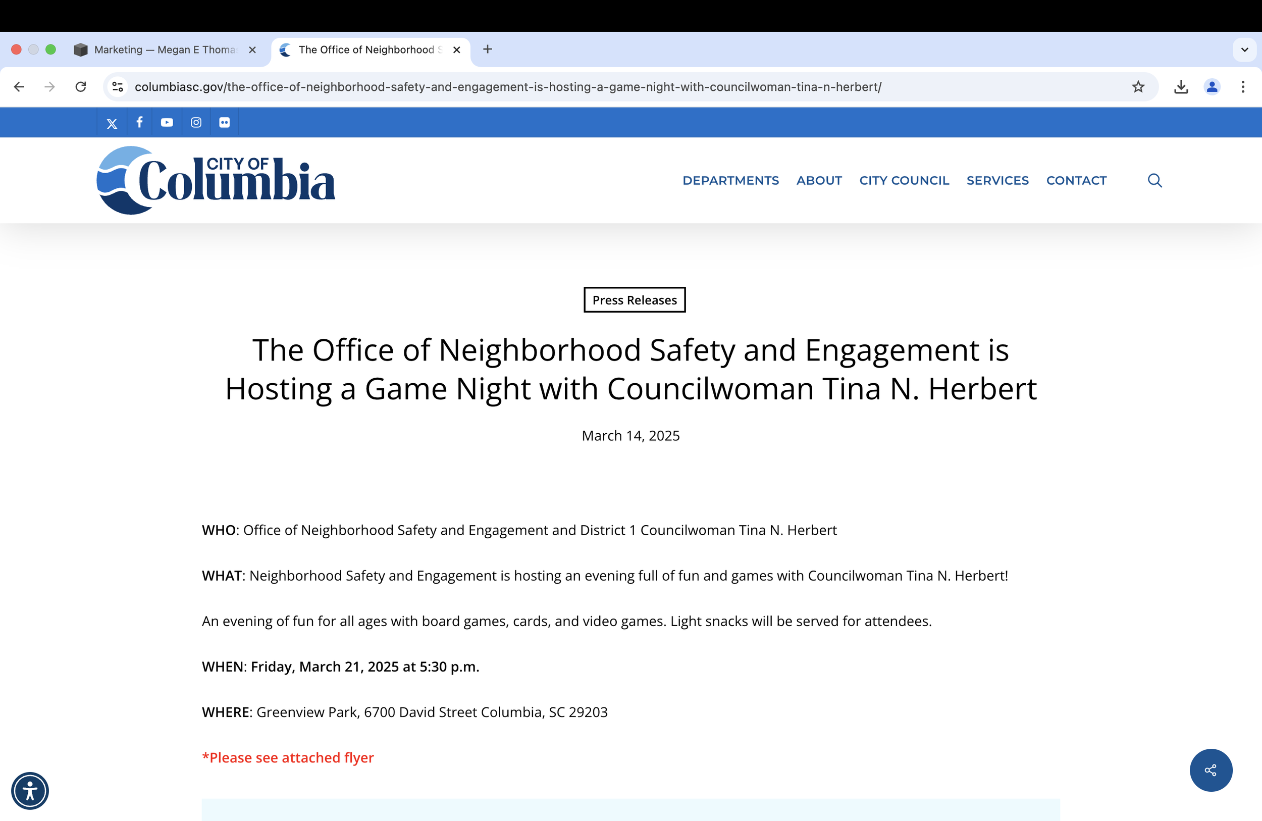Go to the City of Columbia homepage logo
Screen dimensions: 1262x821
click(x=216, y=180)
